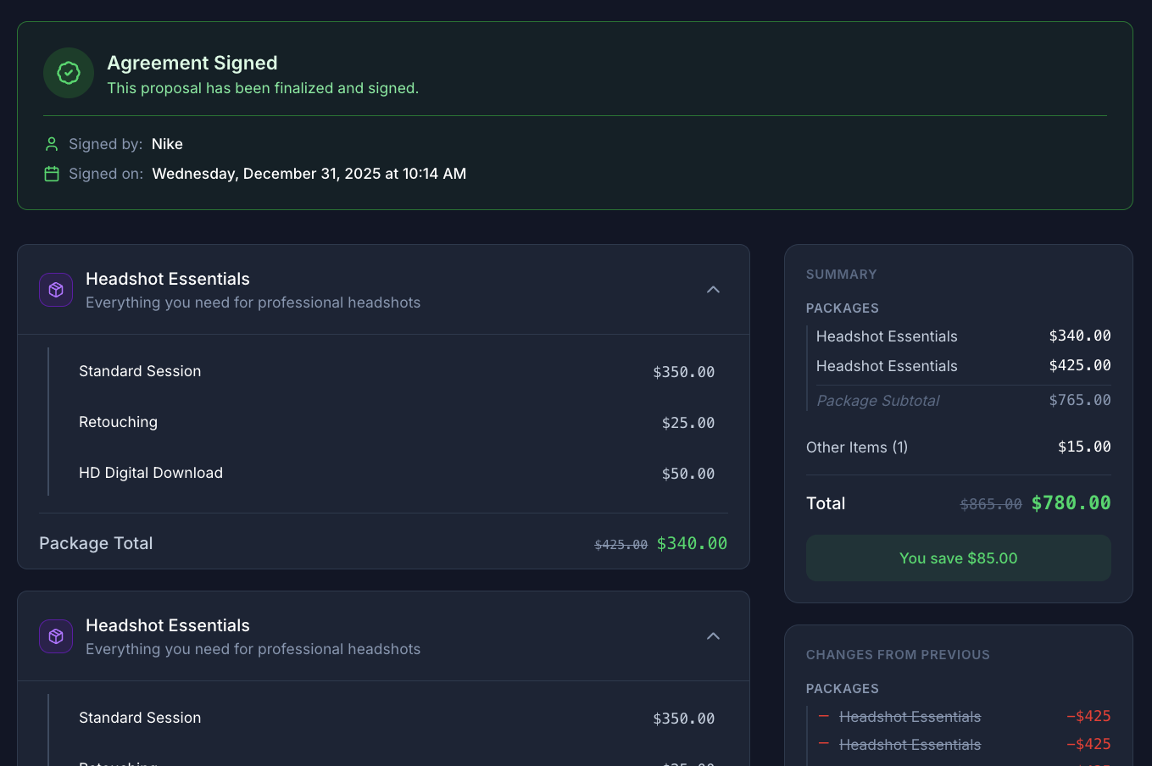Click the green $780.00 total amount
1152x766 pixels.
1071,503
